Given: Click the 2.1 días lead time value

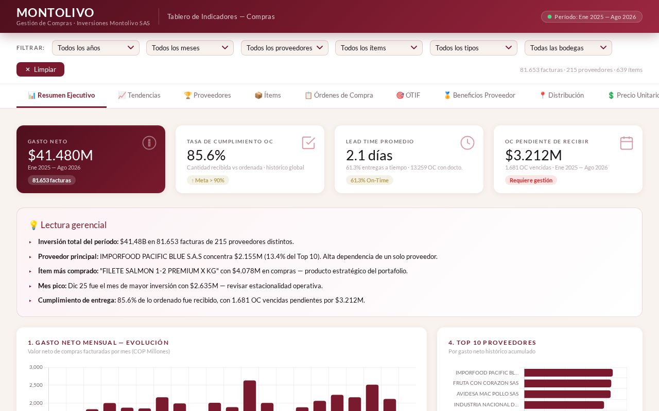Looking at the screenshot, I should (x=369, y=155).
